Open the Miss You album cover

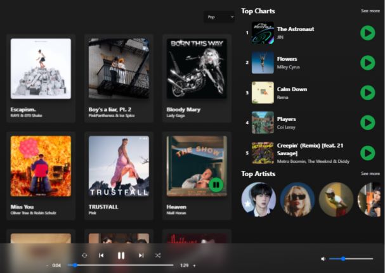coord(41,166)
